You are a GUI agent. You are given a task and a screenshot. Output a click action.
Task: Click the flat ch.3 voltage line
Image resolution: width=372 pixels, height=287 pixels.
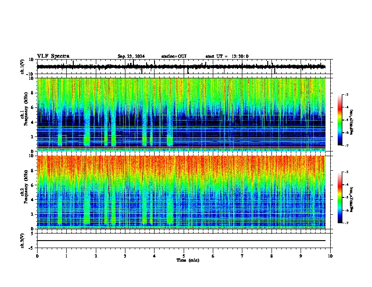[x=181, y=241]
